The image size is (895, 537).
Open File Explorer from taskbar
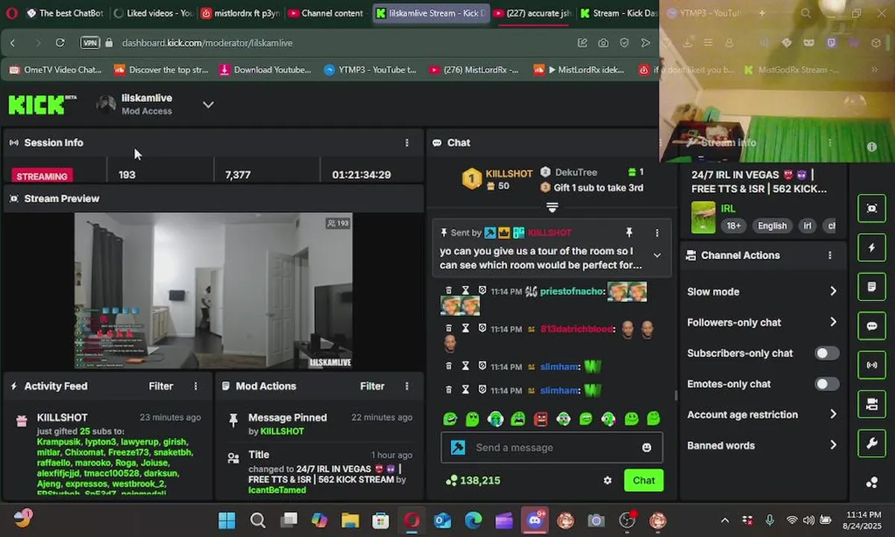click(x=350, y=520)
